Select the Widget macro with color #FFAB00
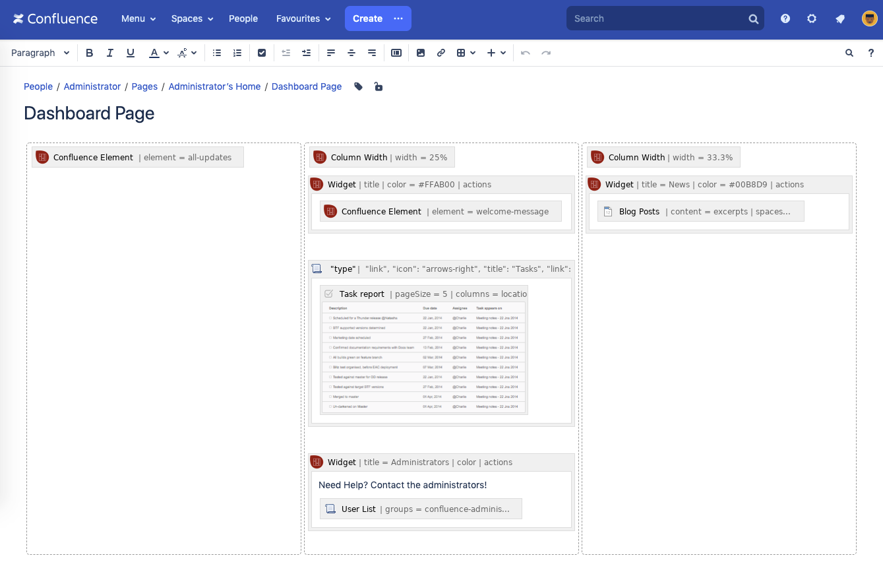883x572 pixels. click(x=441, y=185)
